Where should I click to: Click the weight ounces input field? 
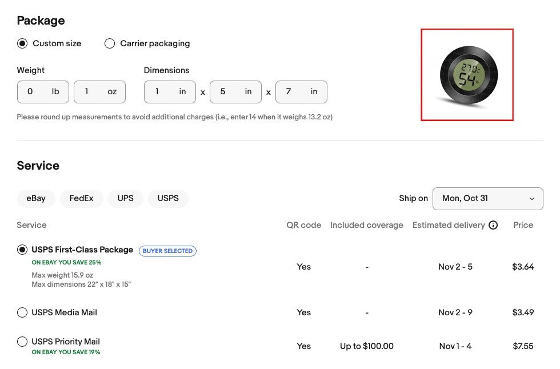(99, 92)
